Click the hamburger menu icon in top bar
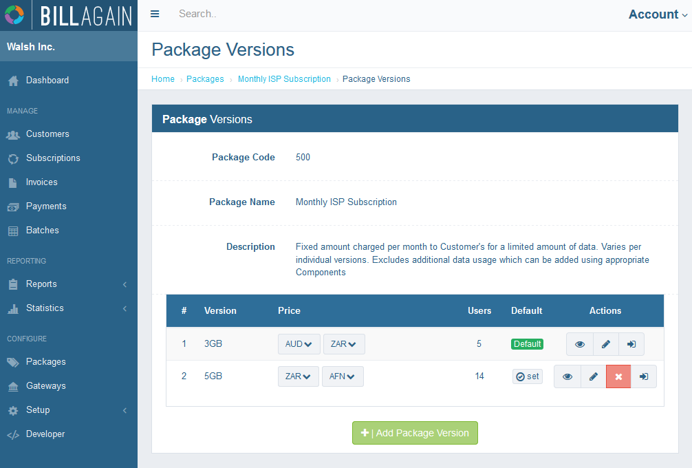 pyautogui.click(x=155, y=14)
